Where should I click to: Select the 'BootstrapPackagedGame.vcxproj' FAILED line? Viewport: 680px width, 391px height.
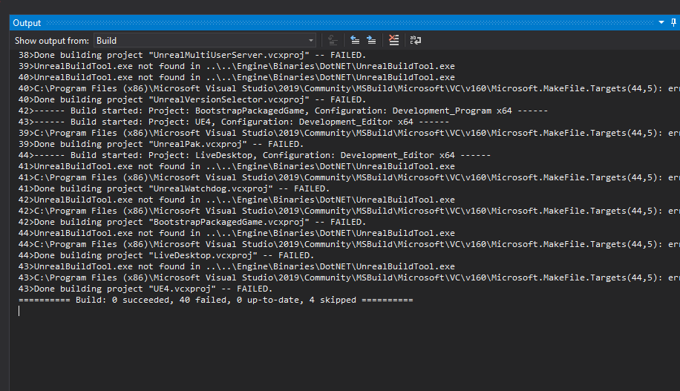192,222
